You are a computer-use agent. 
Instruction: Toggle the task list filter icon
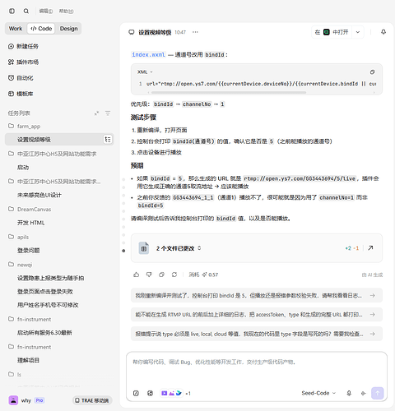[x=108, y=113]
